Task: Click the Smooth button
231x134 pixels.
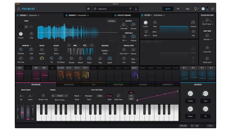Action: click(112, 21)
